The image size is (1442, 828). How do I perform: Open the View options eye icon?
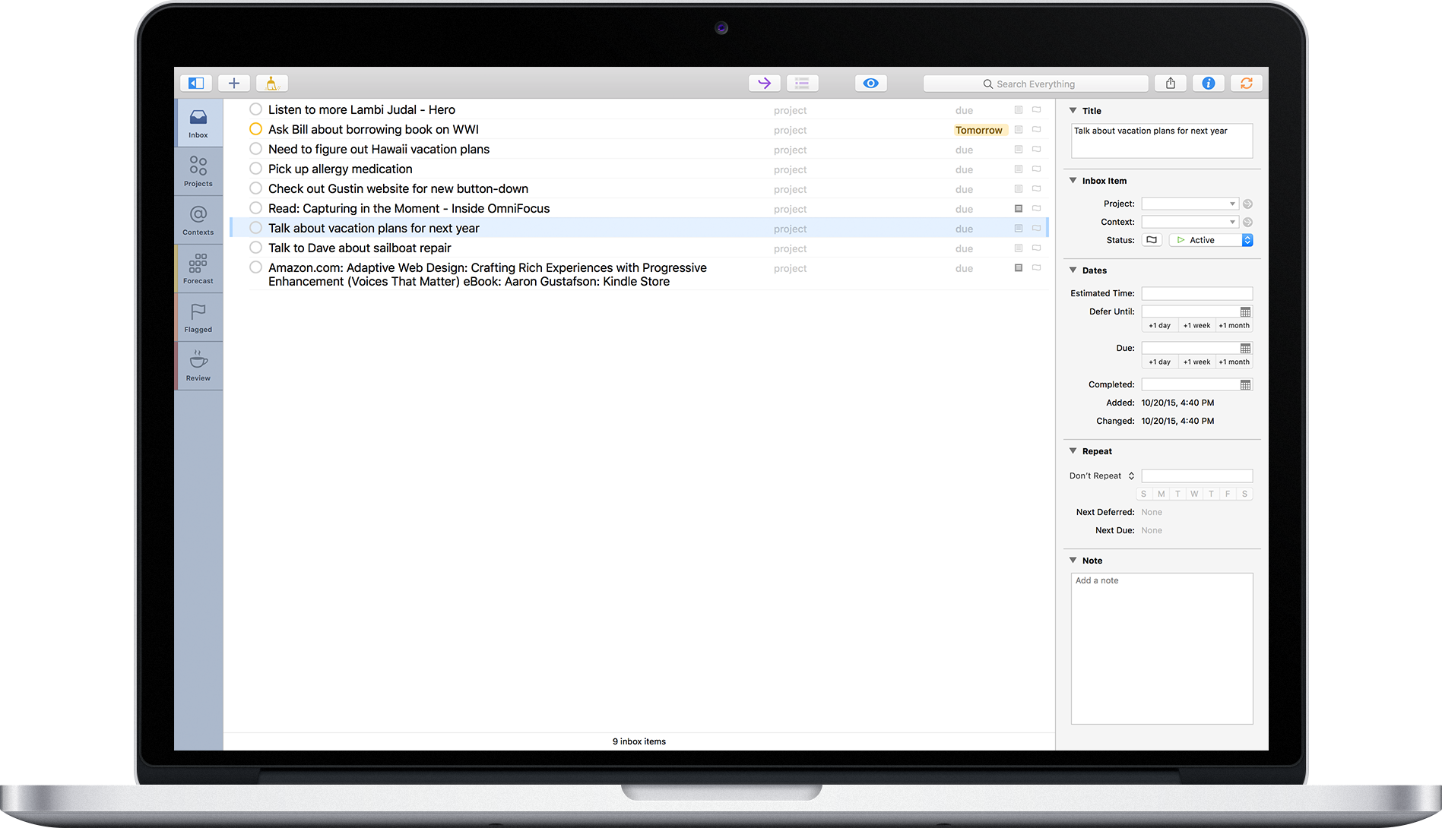point(871,84)
